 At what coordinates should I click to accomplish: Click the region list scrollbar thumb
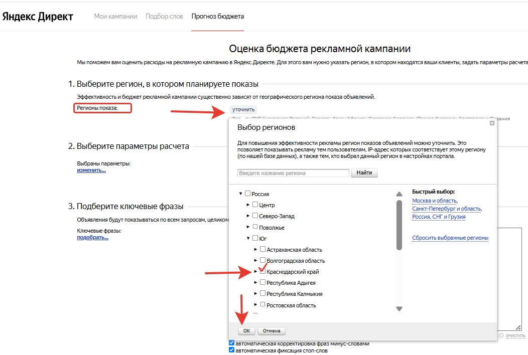pos(399,225)
